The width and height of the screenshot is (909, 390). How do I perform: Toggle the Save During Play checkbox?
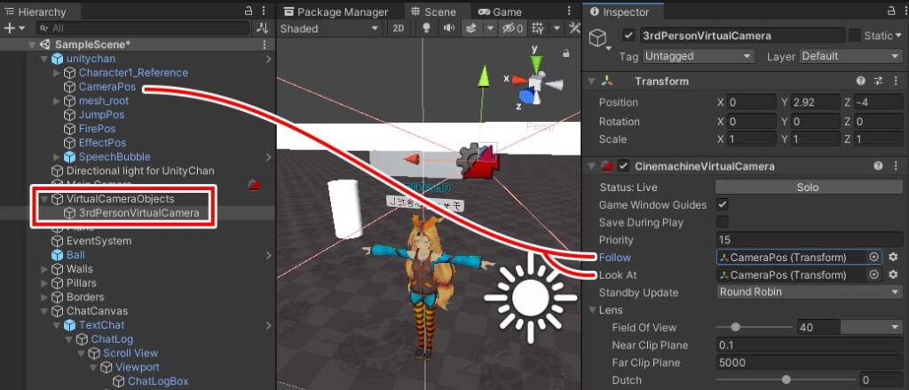pyautogui.click(x=723, y=222)
